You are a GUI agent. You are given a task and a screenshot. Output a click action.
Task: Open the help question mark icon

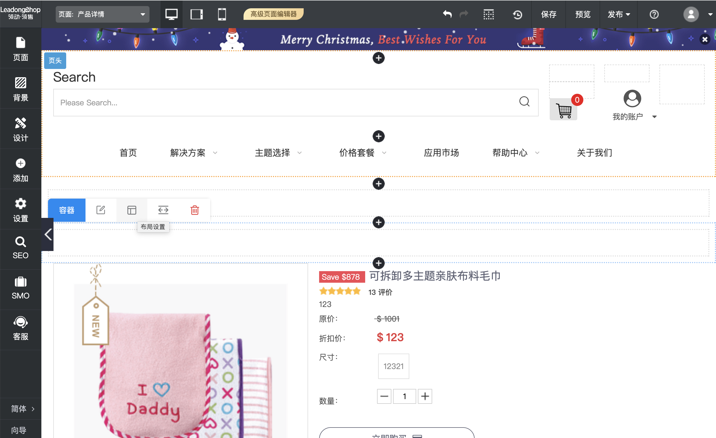tap(654, 14)
